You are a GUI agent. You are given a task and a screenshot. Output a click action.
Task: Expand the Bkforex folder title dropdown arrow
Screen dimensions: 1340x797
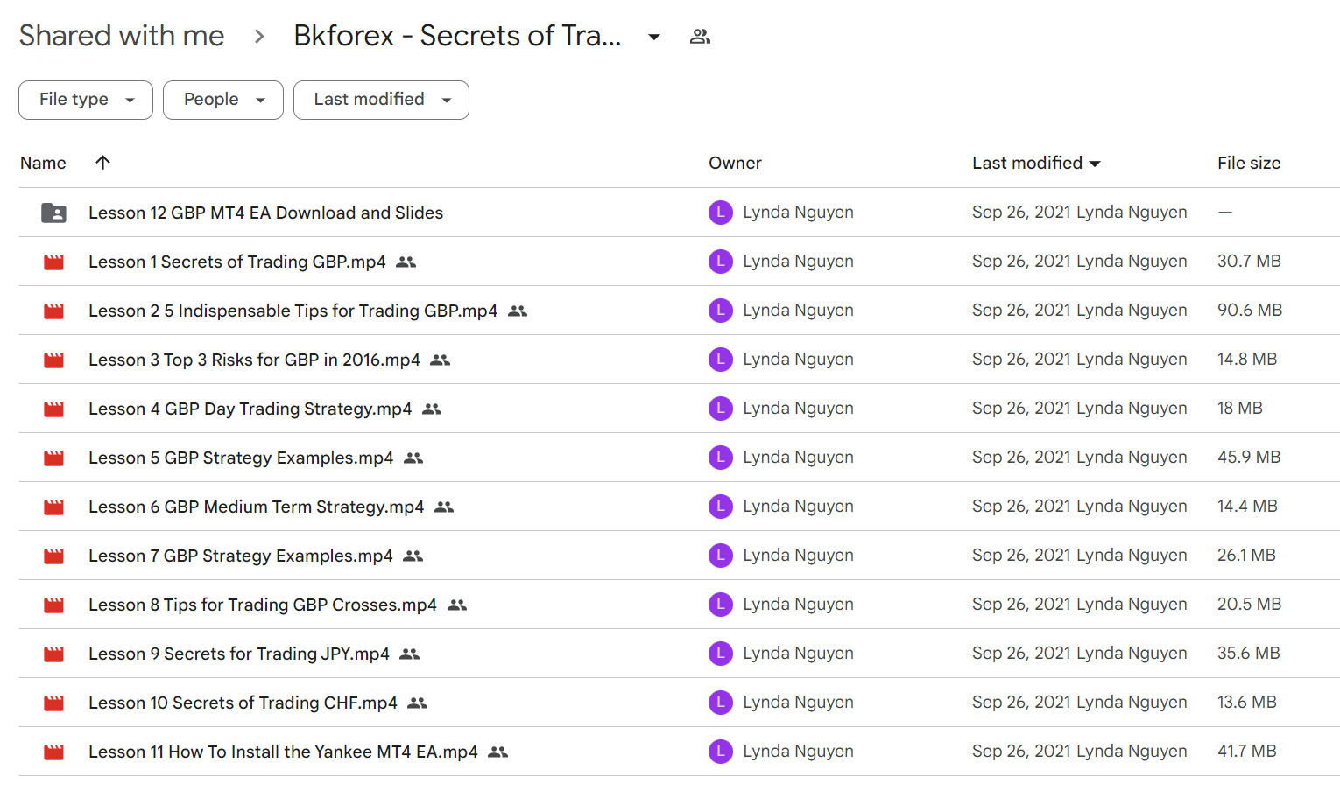[653, 37]
